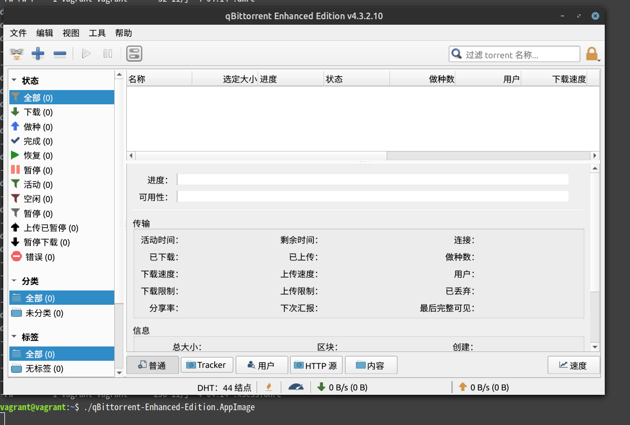Click details panel scrollbar up arrow

(x=595, y=168)
